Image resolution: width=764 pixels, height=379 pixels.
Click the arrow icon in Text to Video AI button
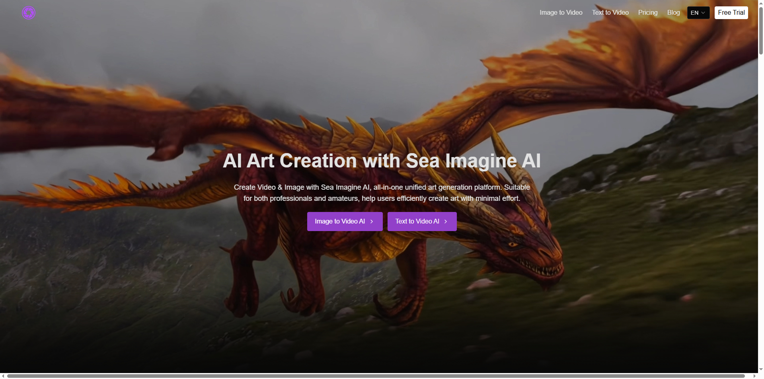(x=446, y=222)
